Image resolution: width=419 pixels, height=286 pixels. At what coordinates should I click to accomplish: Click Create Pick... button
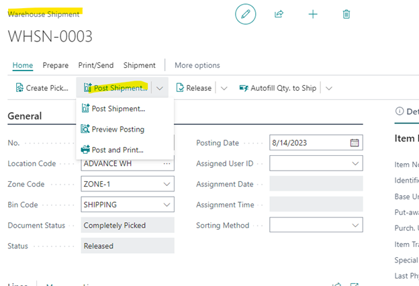pyautogui.click(x=42, y=88)
